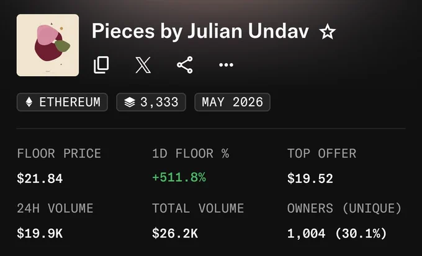Click the 3,333 items badge
422x256 pixels.
pos(151,102)
